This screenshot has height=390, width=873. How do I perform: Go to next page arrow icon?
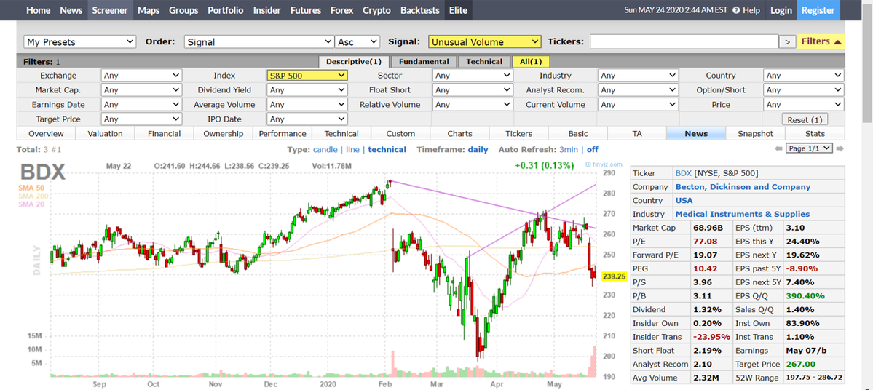(x=840, y=148)
